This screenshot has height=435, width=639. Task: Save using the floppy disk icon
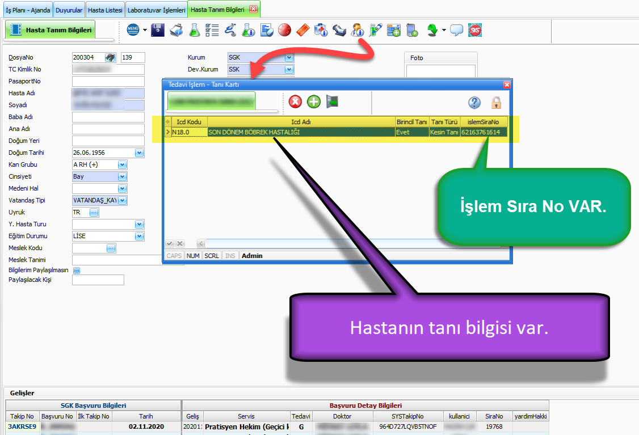point(158,30)
